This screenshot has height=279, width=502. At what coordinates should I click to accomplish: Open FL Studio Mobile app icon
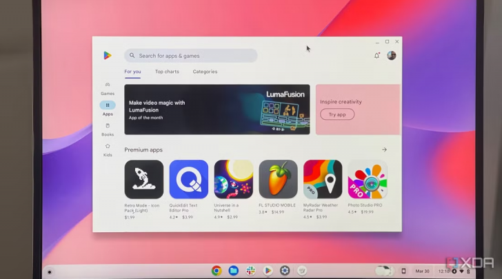click(278, 179)
